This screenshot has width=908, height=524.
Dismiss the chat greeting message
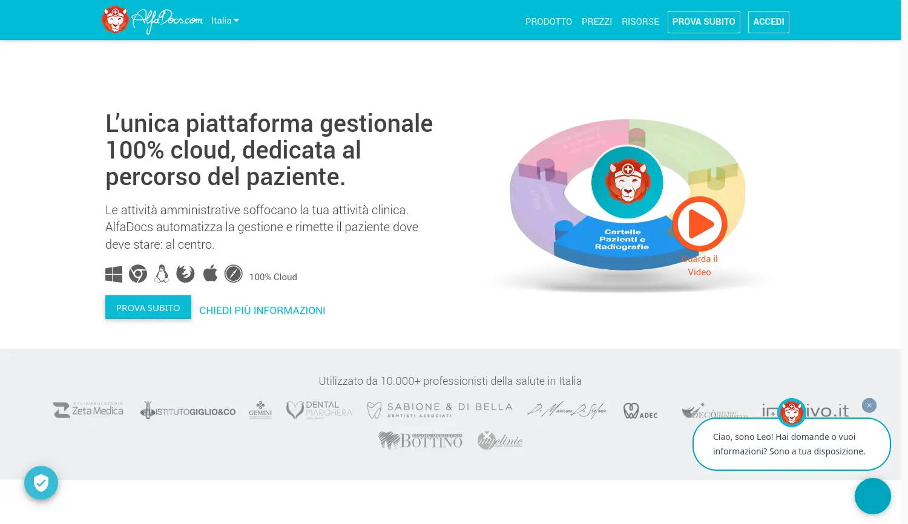(x=869, y=405)
